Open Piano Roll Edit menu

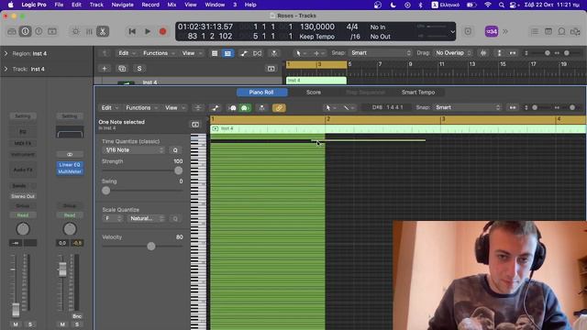tap(109, 108)
